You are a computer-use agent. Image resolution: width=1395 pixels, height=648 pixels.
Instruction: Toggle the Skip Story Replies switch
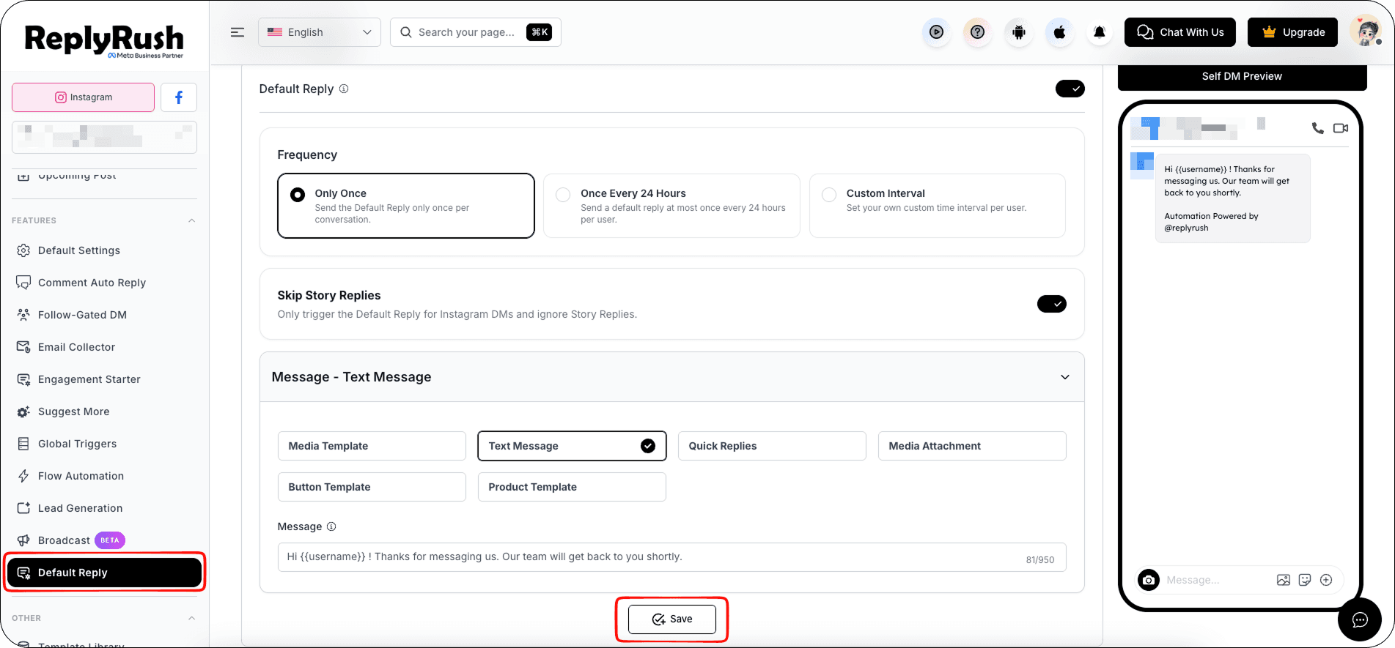click(1052, 304)
